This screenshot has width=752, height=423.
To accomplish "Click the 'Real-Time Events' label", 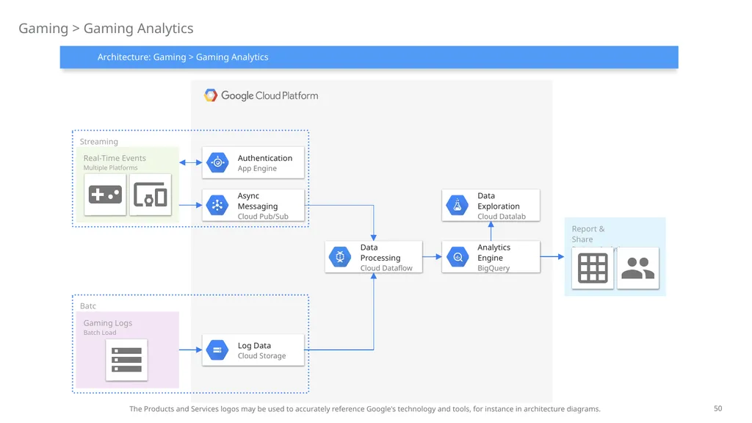I will pos(115,158).
